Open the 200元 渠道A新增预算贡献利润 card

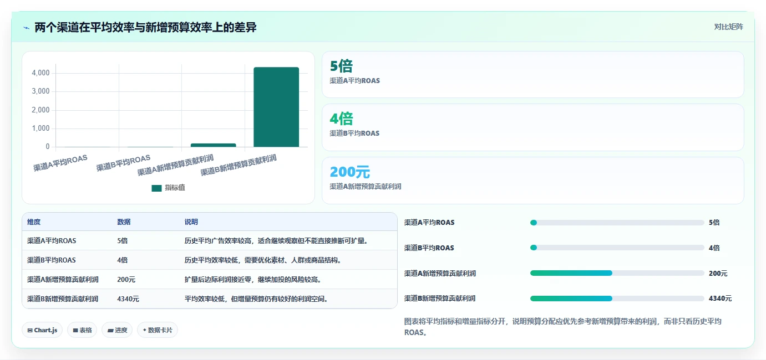click(x=532, y=181)
